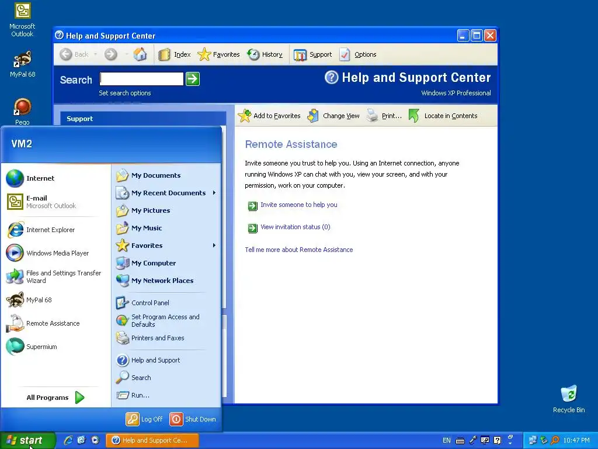
Task: Open Back history dropdown arrow
Action: [x=95, y=54]
